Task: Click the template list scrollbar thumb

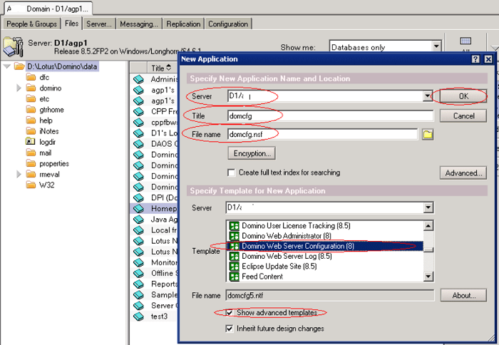Action: (428, 249)
